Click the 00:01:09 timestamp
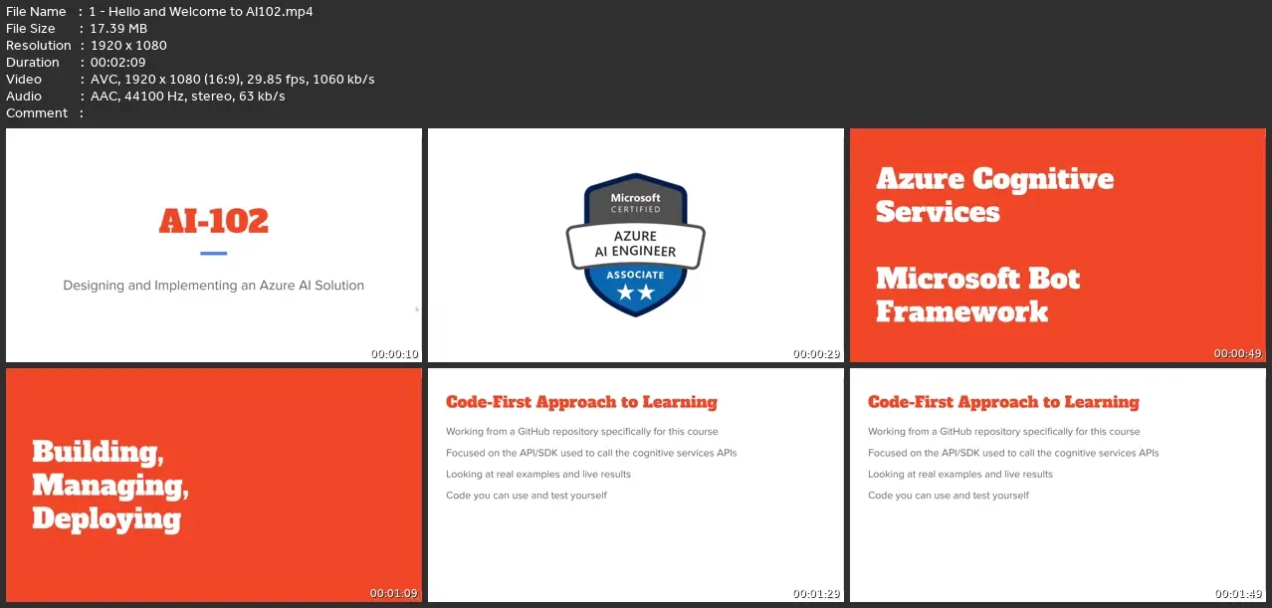 click(x=394, y=593)
